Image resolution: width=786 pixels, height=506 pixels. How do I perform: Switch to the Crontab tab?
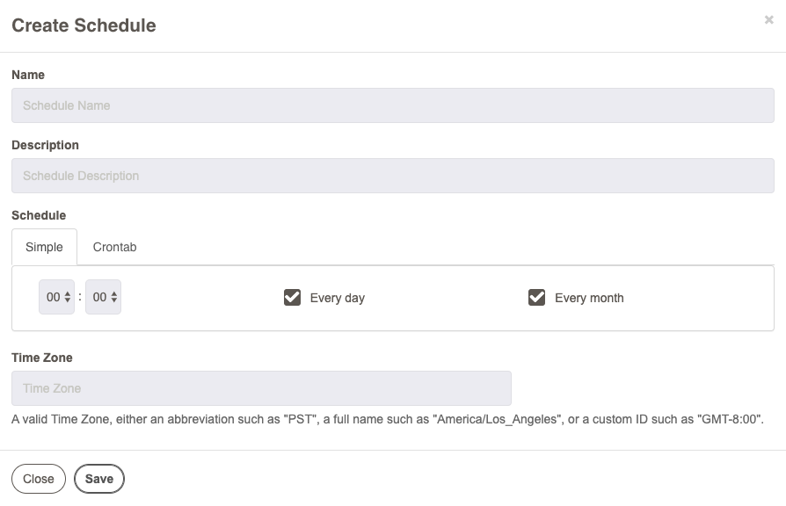point(114,247)
